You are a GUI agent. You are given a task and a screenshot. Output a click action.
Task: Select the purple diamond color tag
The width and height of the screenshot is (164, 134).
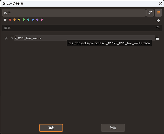[x=37, y=20]
